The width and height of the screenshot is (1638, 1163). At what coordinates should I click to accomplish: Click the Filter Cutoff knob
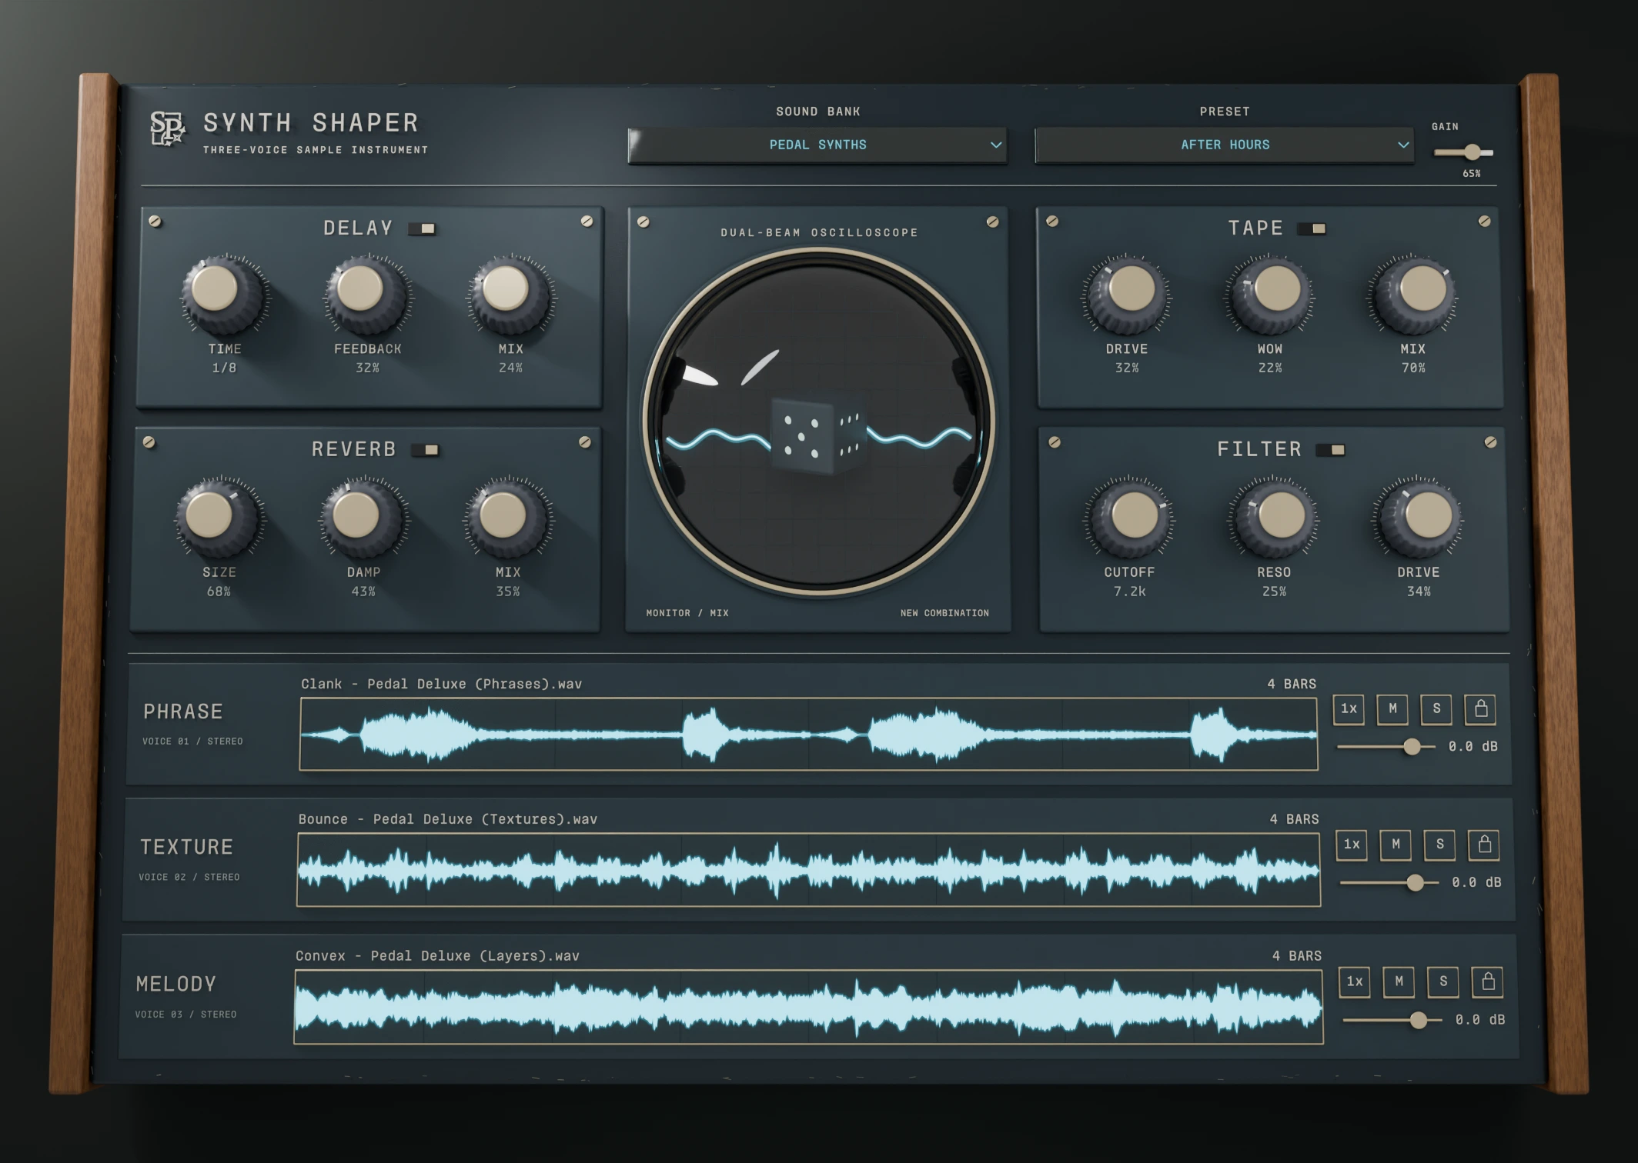tap(1129, 519)
